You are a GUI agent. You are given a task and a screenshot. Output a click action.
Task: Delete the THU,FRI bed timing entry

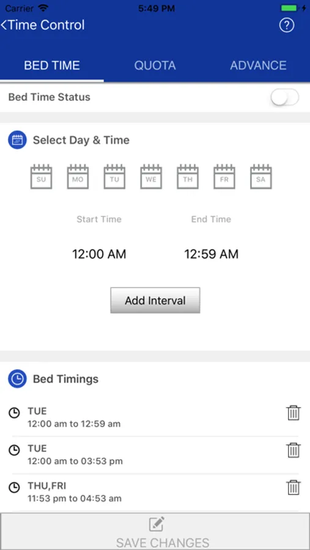293,487
